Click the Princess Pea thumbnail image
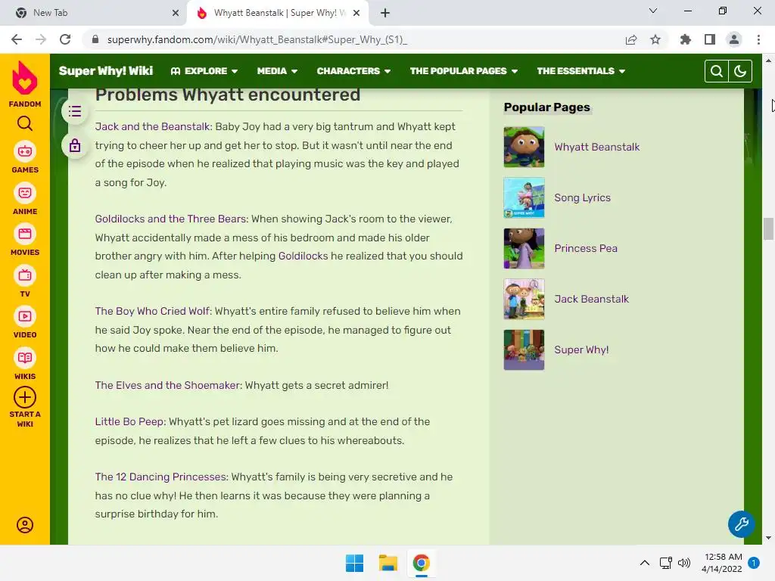The width and height of the screenshot is (775, 581). (x=524, y=248)
